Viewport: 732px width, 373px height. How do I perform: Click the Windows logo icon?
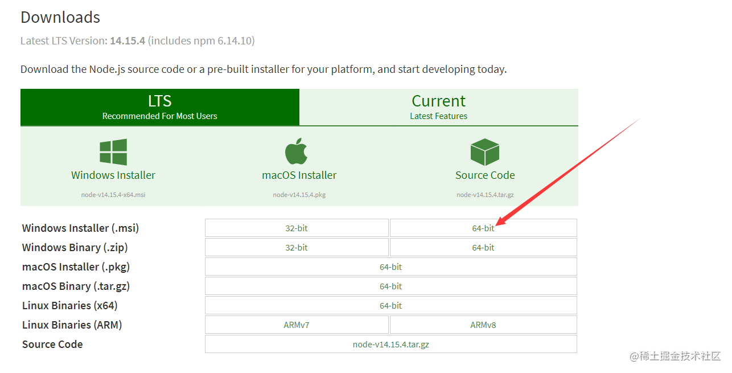113,152
